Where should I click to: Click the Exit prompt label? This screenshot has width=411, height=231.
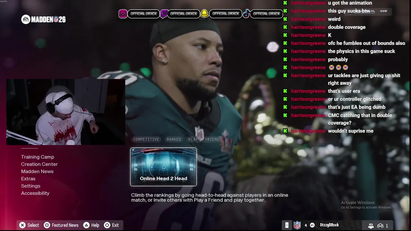tap(116, 225)
